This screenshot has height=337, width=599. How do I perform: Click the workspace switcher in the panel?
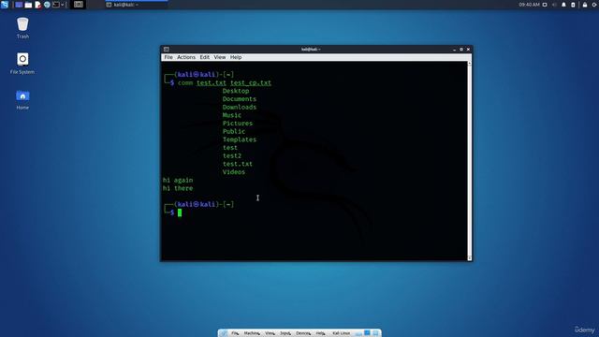pyautogui.click(x=79, y=5)
